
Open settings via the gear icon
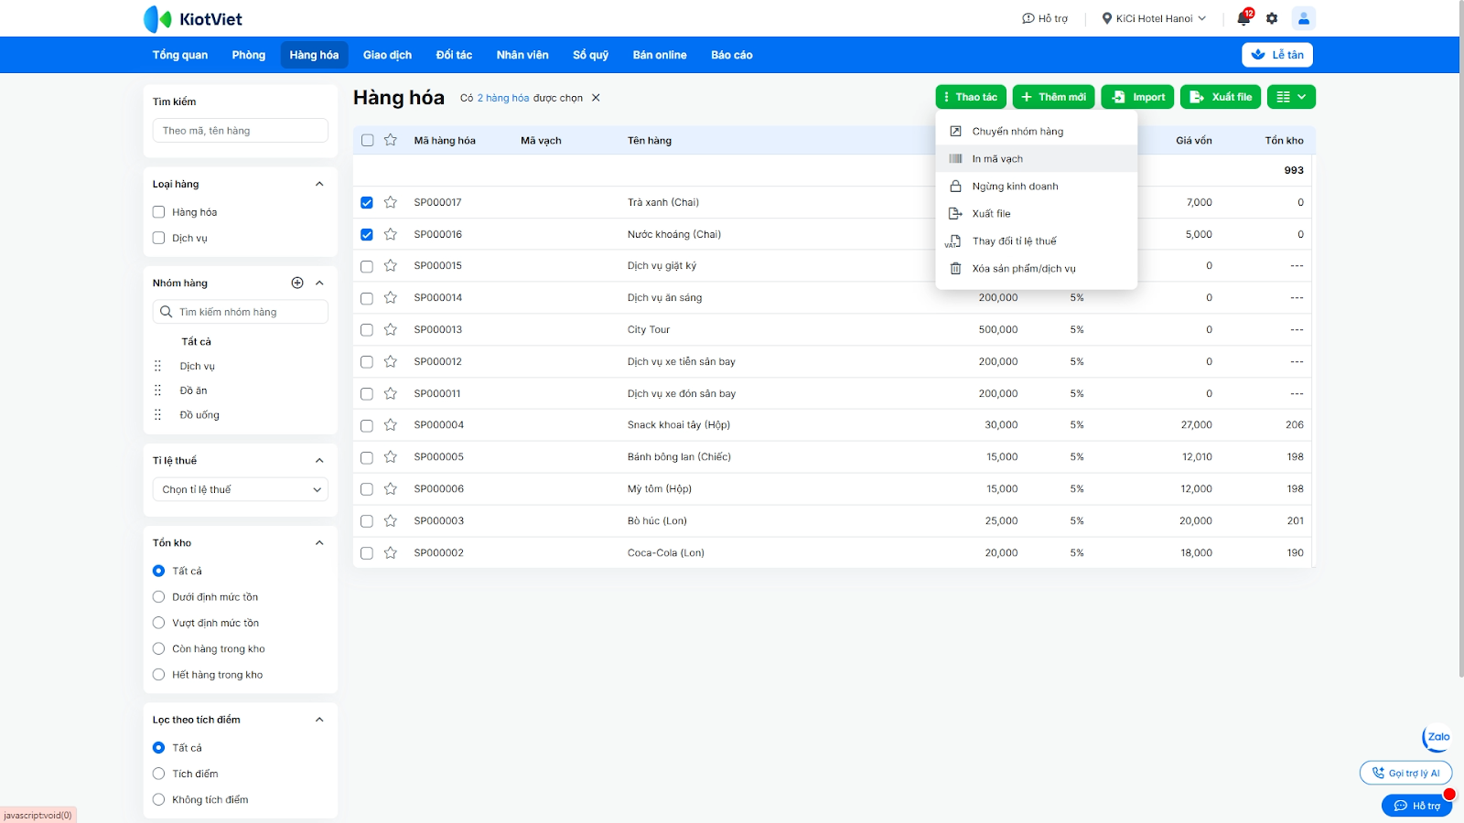(1272, 18)
